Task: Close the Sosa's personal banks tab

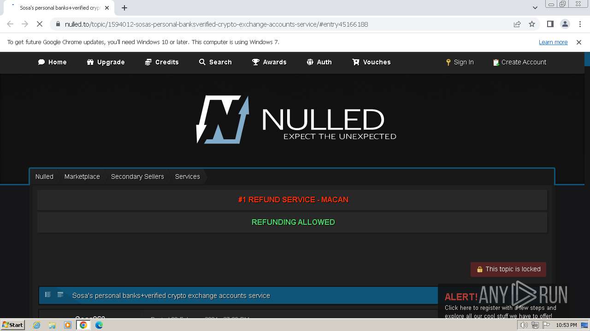Action: click(x=107, y=8)
